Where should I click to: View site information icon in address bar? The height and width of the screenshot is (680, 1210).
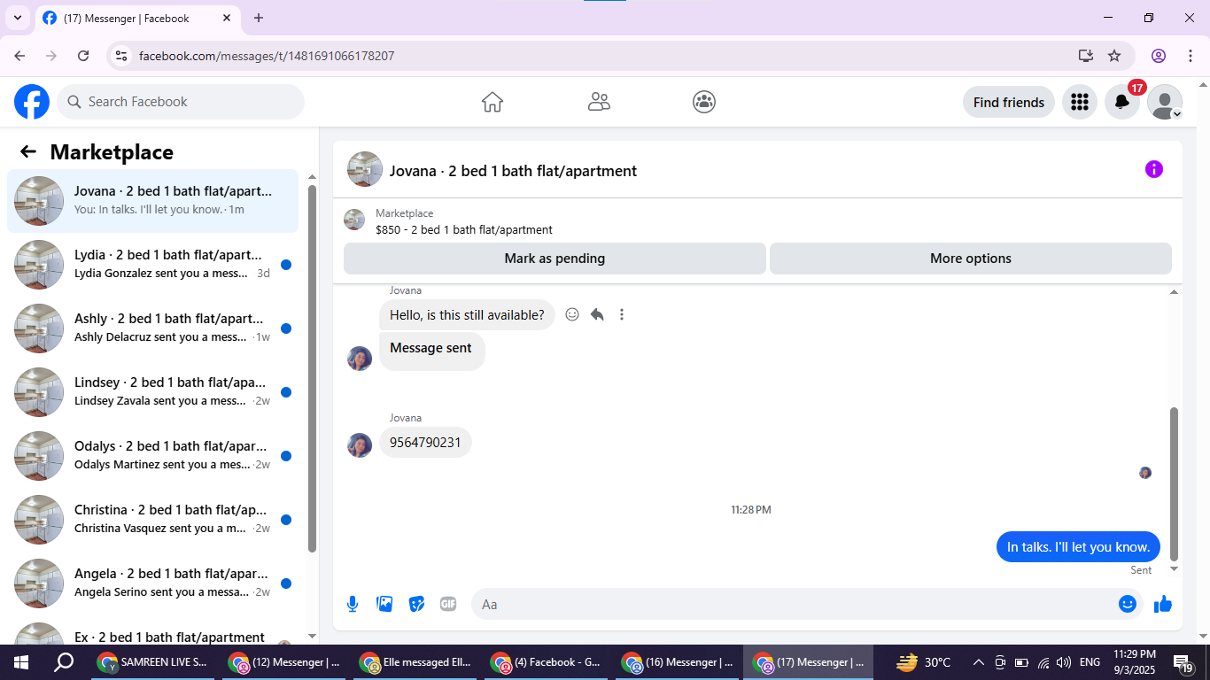click(122, 56)
